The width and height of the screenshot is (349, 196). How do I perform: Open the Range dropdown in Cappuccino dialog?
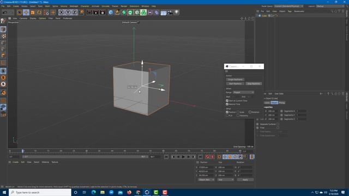click(x=243, y=93)
